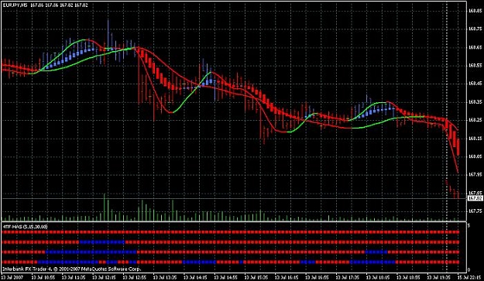This screenshot has height=281, width=484.
Task: Click the 167.75 price level label
Action: tap(475, 211)
